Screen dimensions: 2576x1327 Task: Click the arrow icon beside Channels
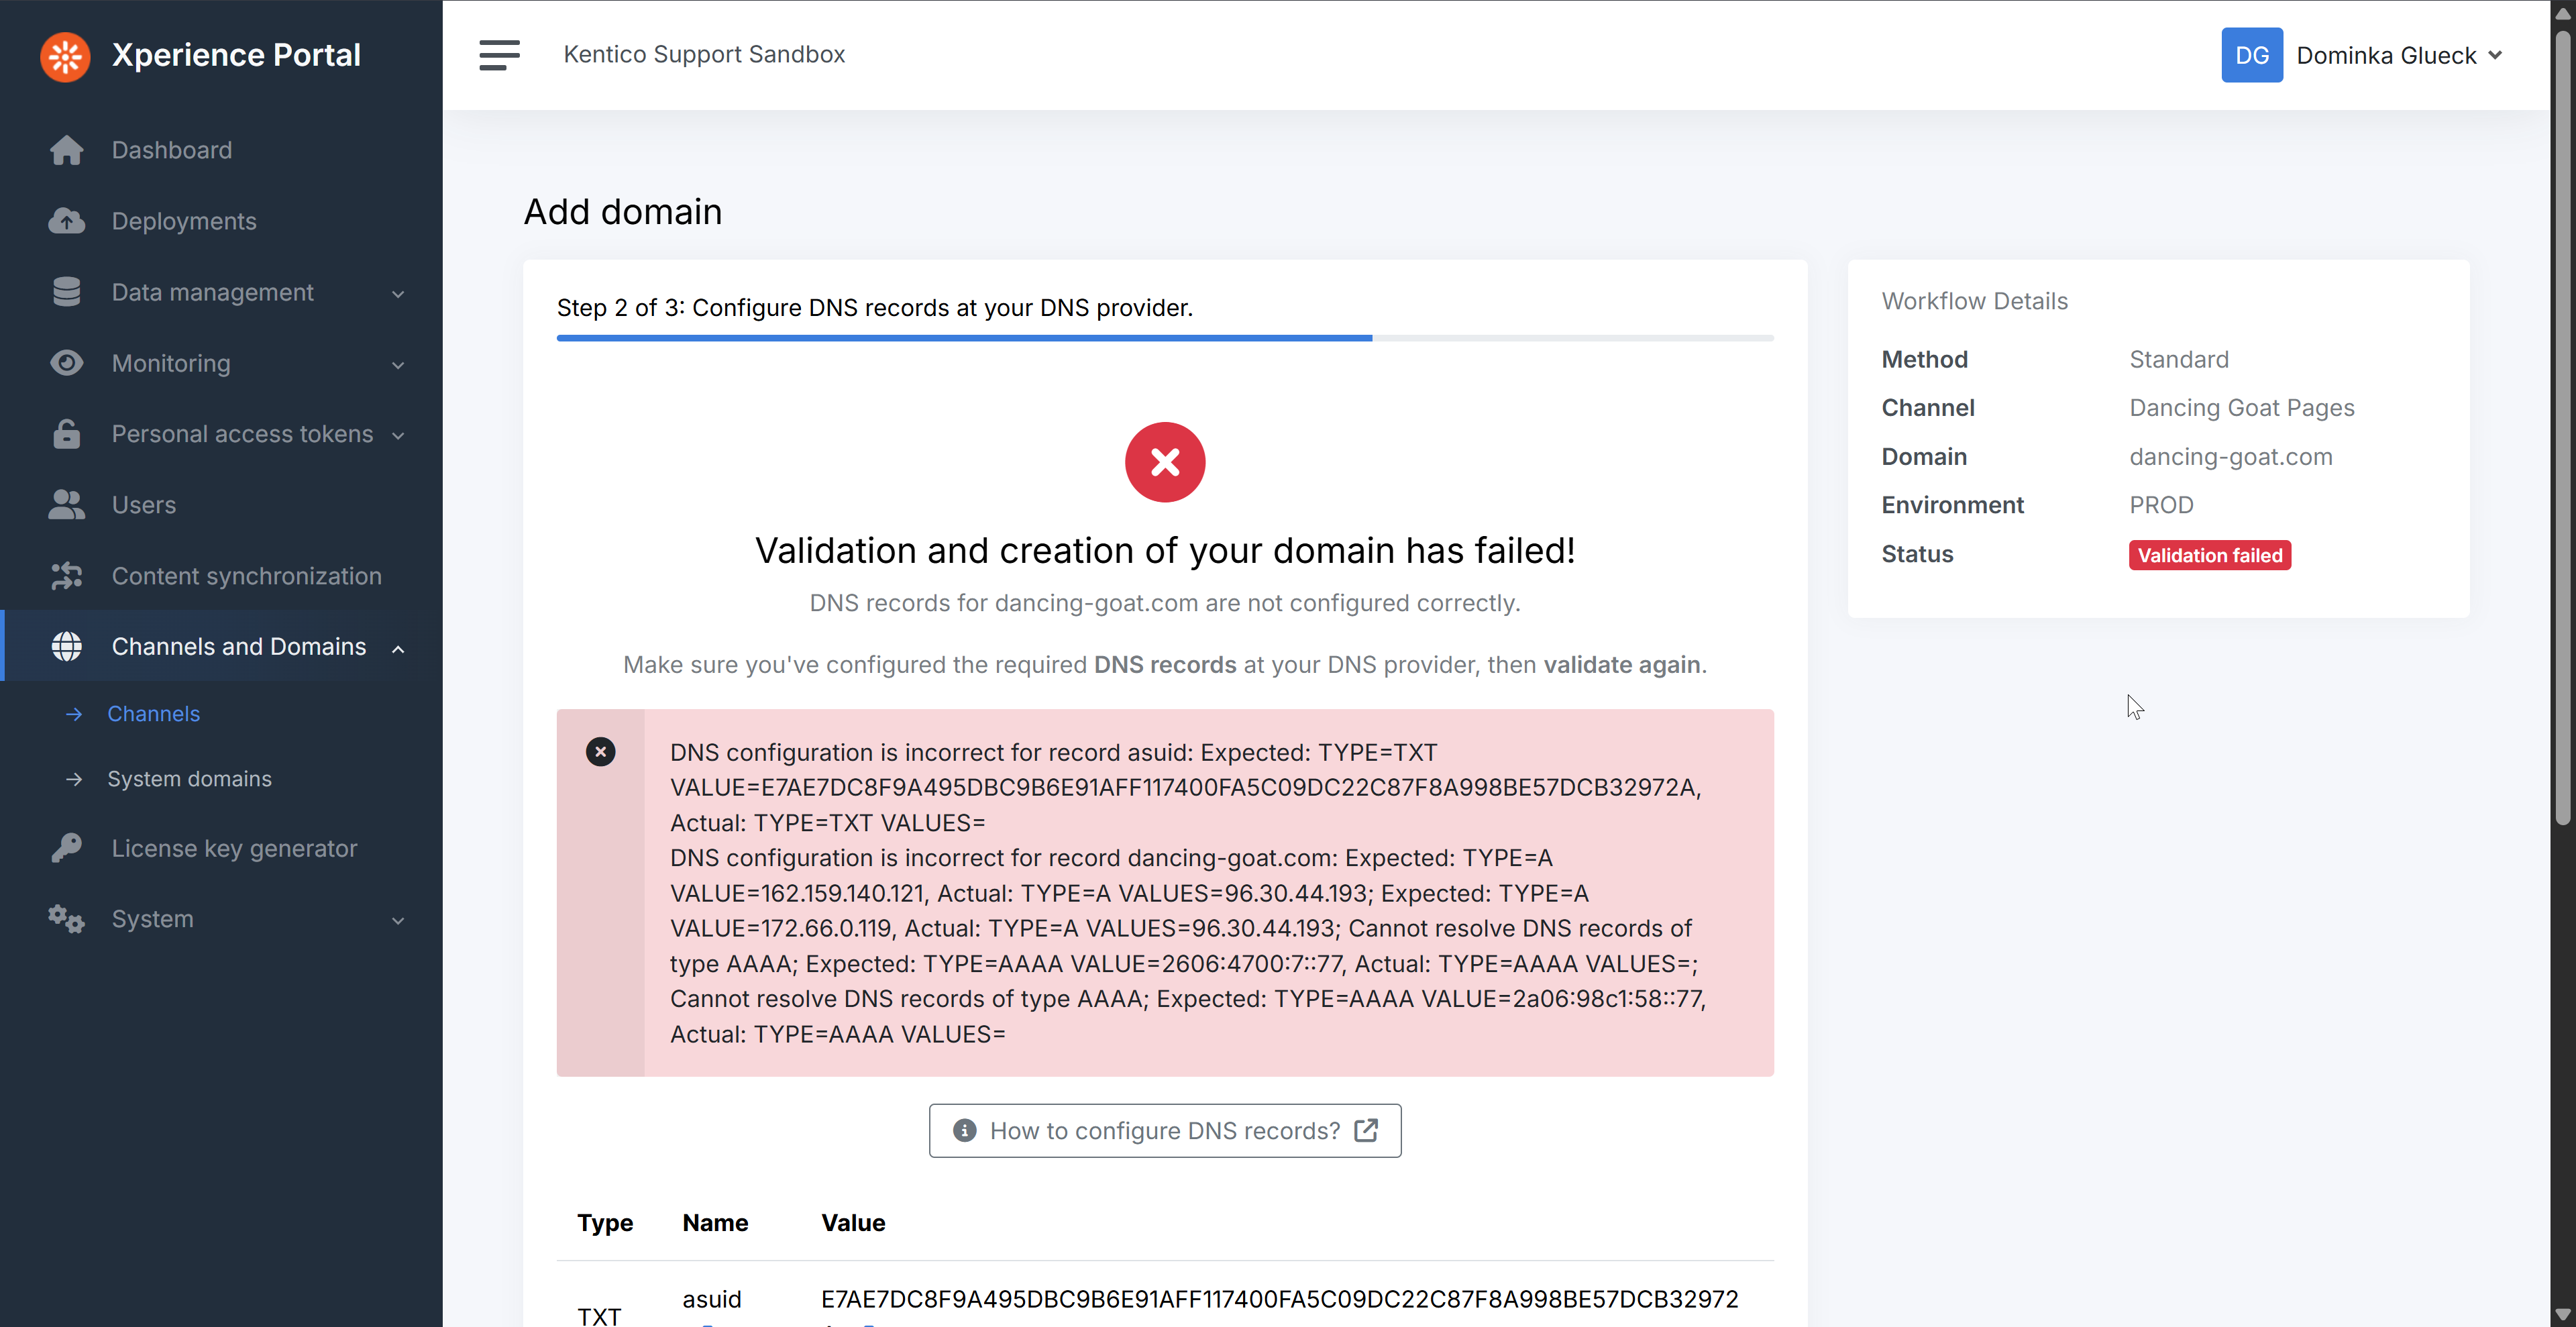coord(74,714)
